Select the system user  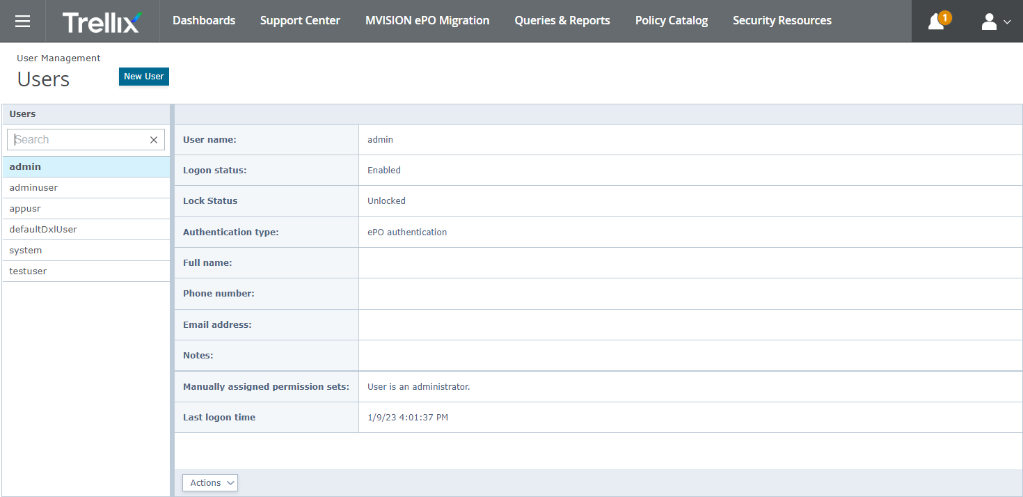(x=86, y=251)
